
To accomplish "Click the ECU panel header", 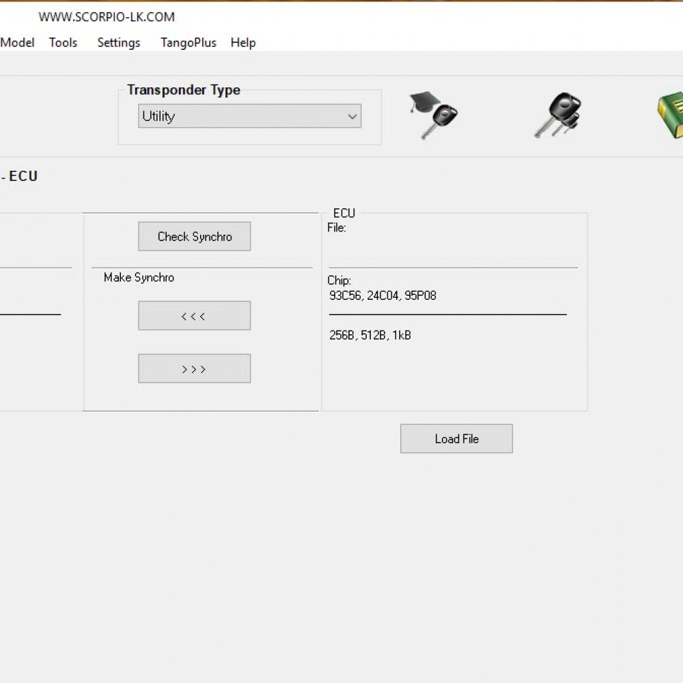I will [343, 212].
